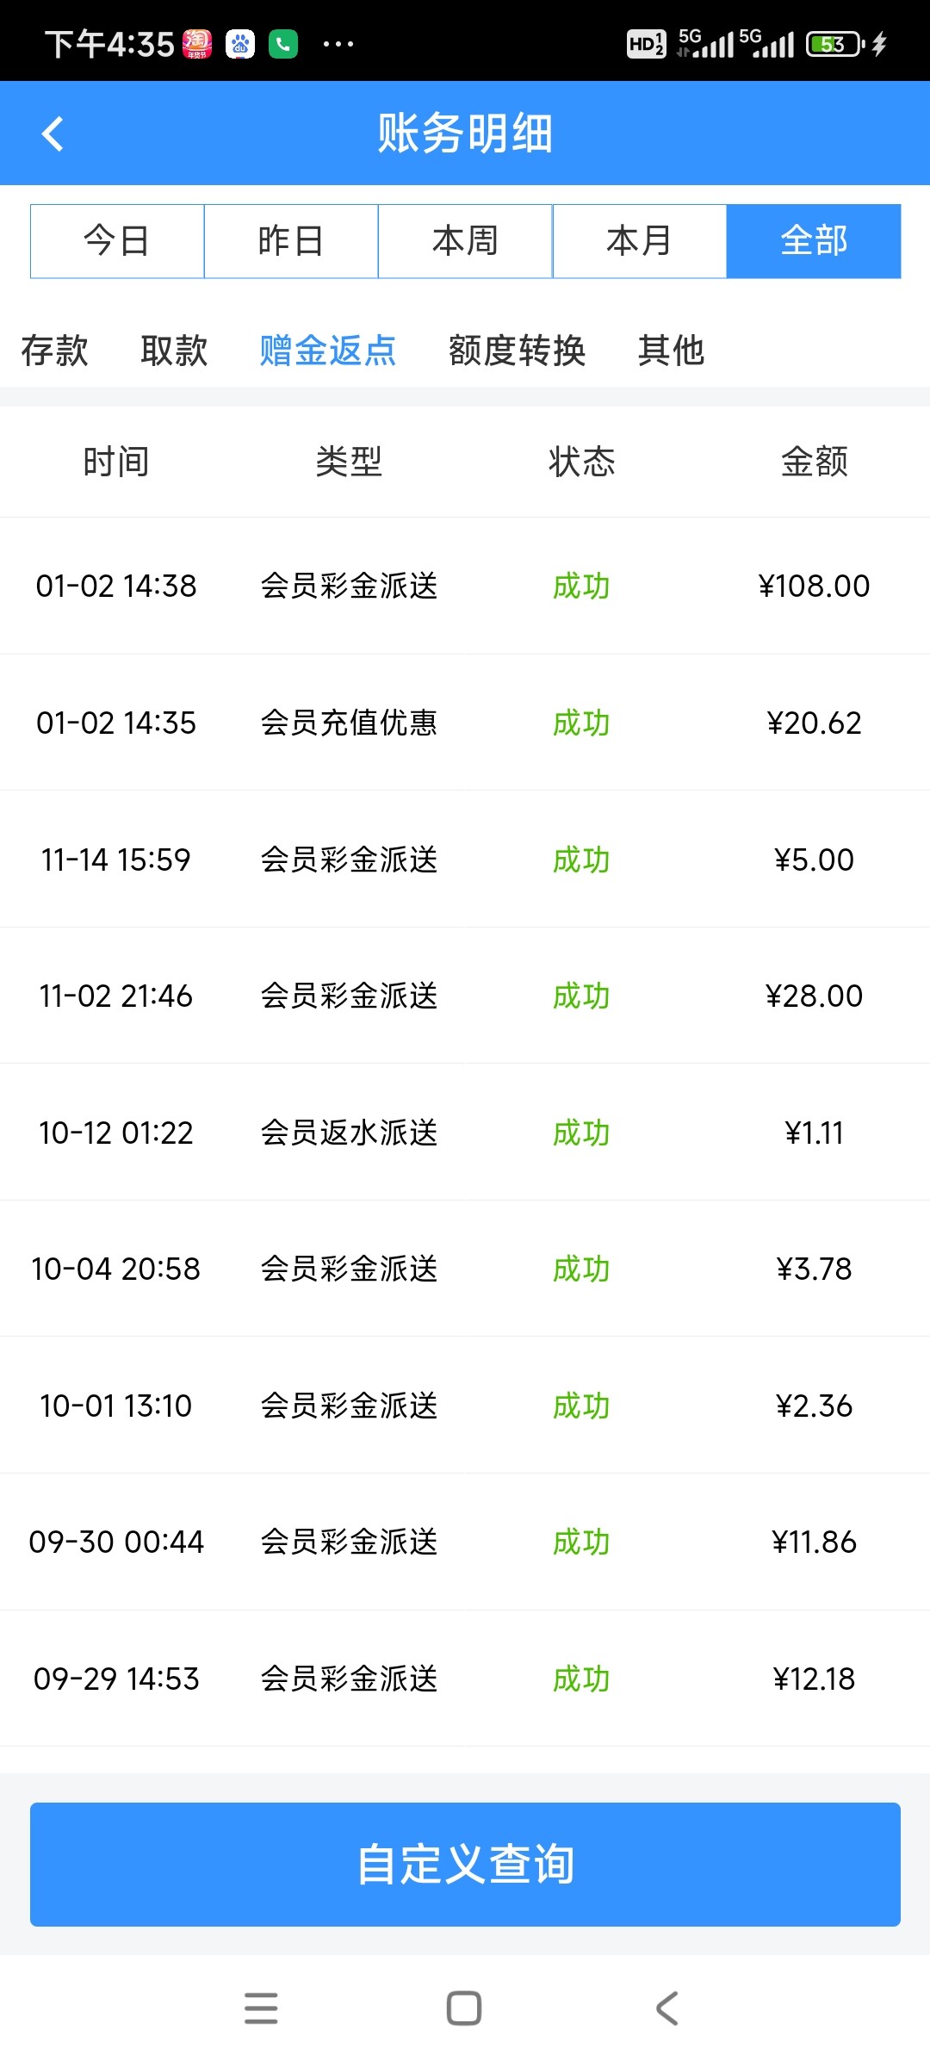
Task: Switch to 本月 date filter
Action: tap(639, 241)
